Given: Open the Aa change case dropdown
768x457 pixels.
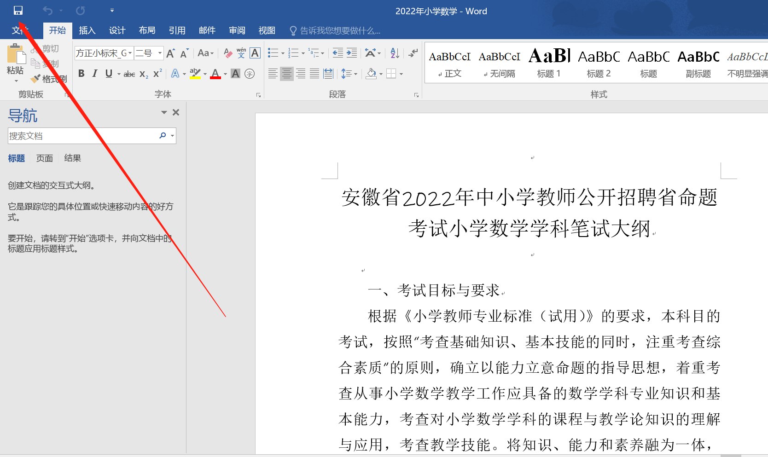Looking at the screenshot, I should click(x=205, y=53).
